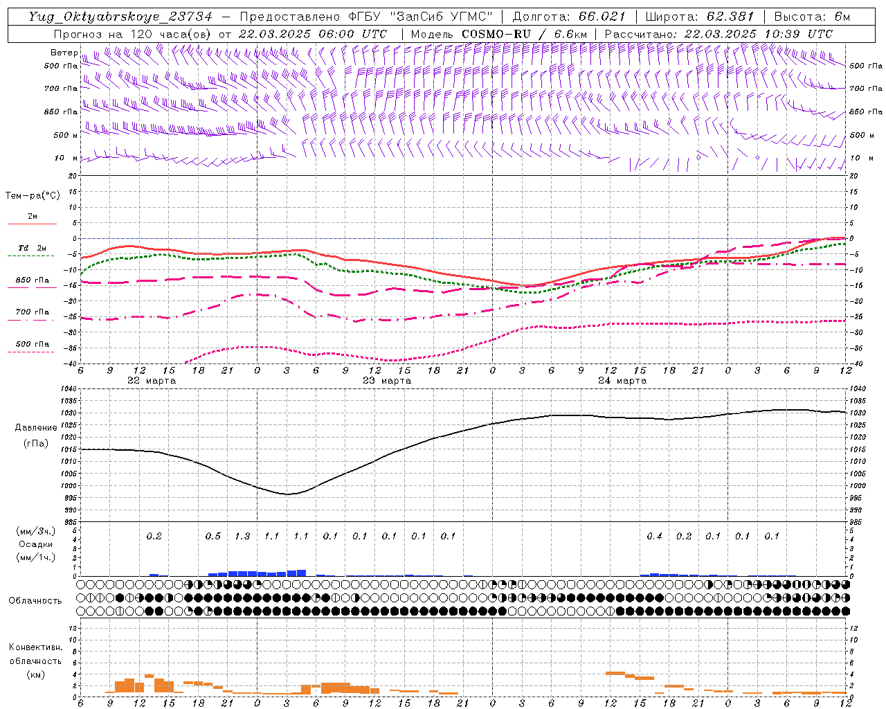
Task: Select the left 500 м wind level label
Action: [66, 135]
